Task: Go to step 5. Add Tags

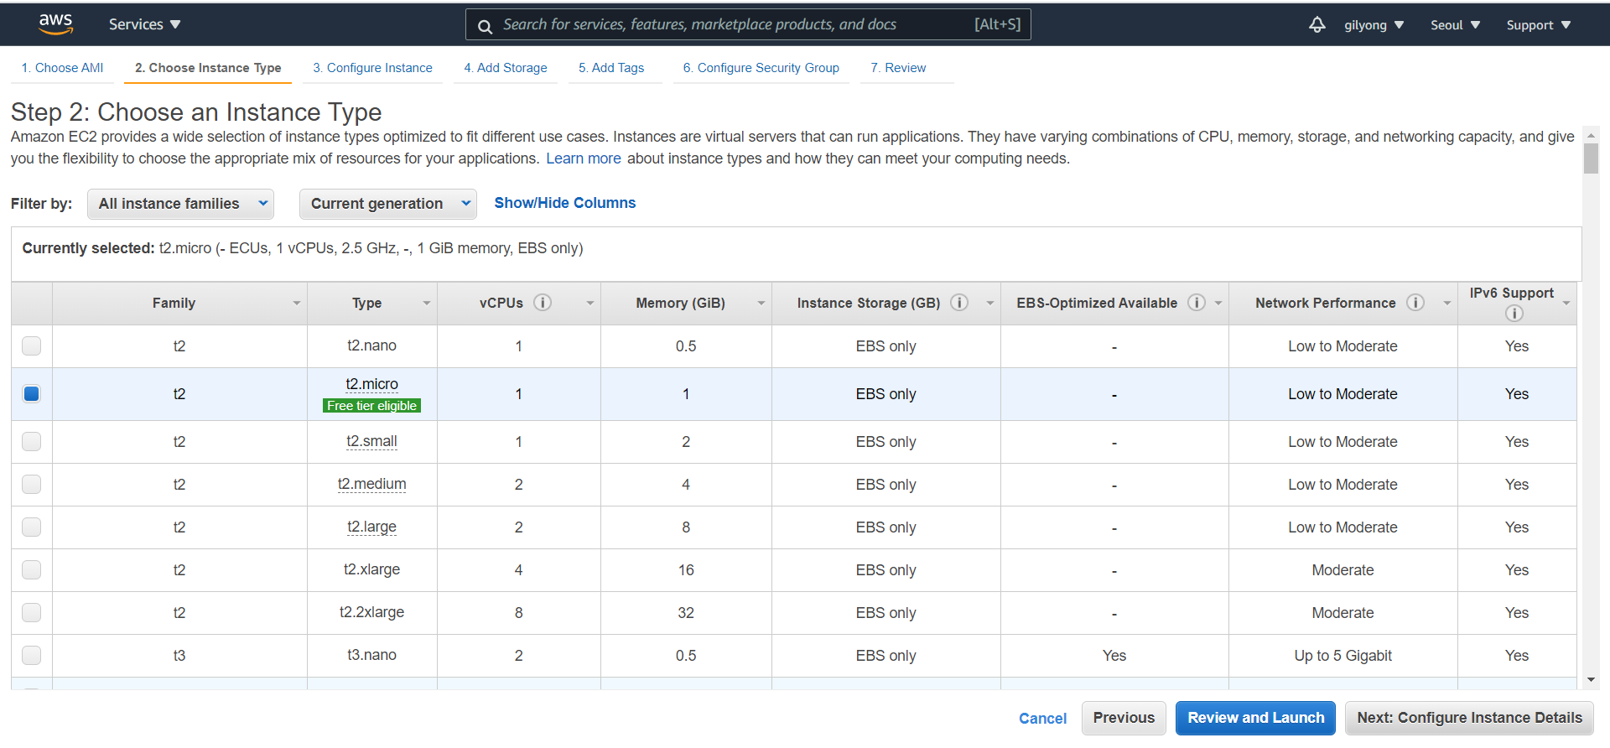Action: click(x=611, y=68)
